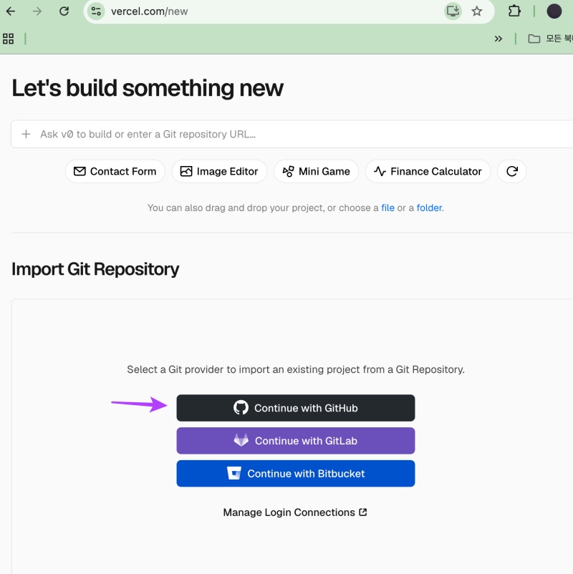This screenshot has height=574, width=573.
Task: Continue with Bitbucket
Action: tap(296, 474)
